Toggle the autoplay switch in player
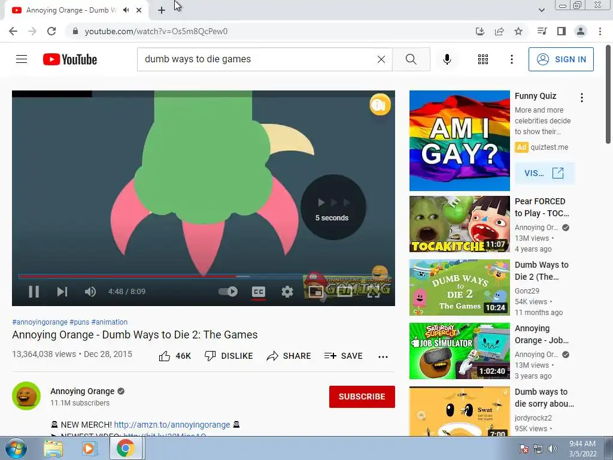Screen dimensions: 613x460 click(x=228, y=292)
